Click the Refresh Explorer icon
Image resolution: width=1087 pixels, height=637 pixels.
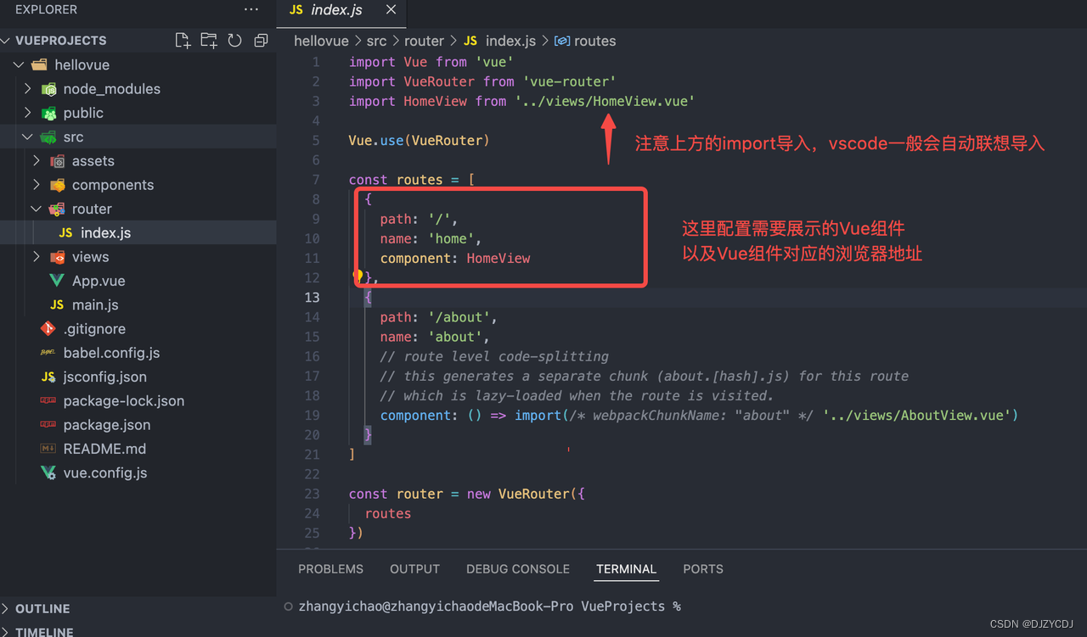pyautogui.click(x=234, y=40)
